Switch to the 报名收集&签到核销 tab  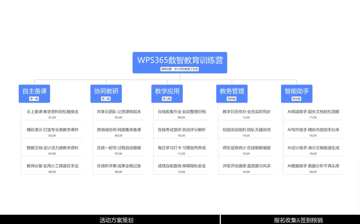point(298,220)
